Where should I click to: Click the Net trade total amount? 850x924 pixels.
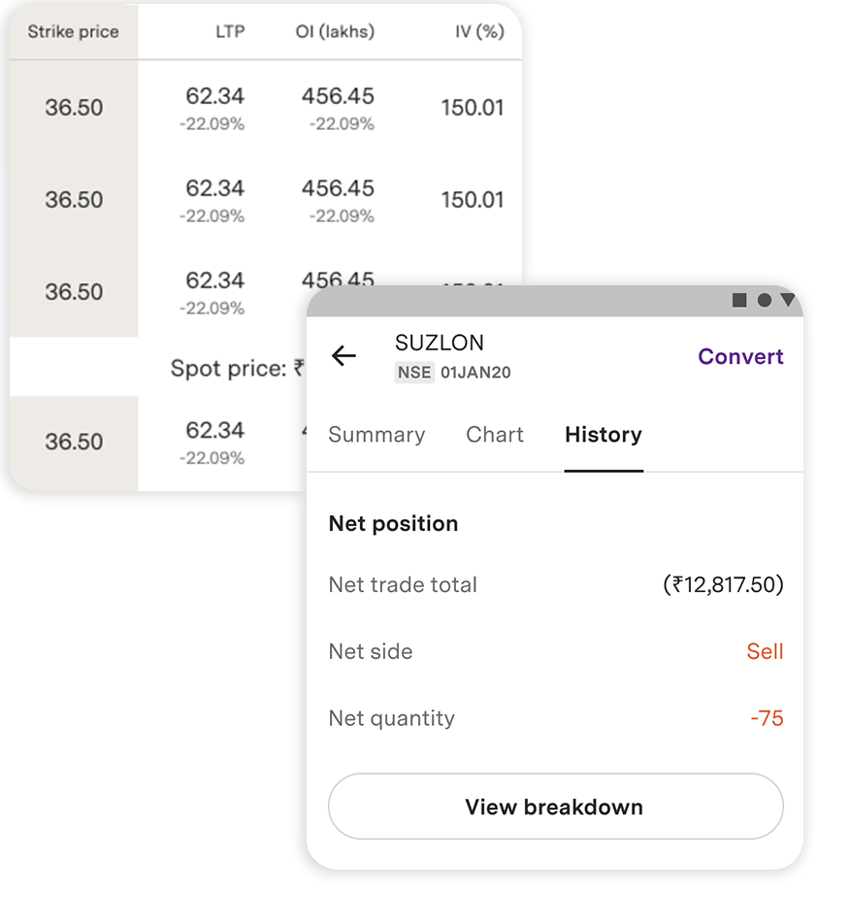click(x=722, y=584)
